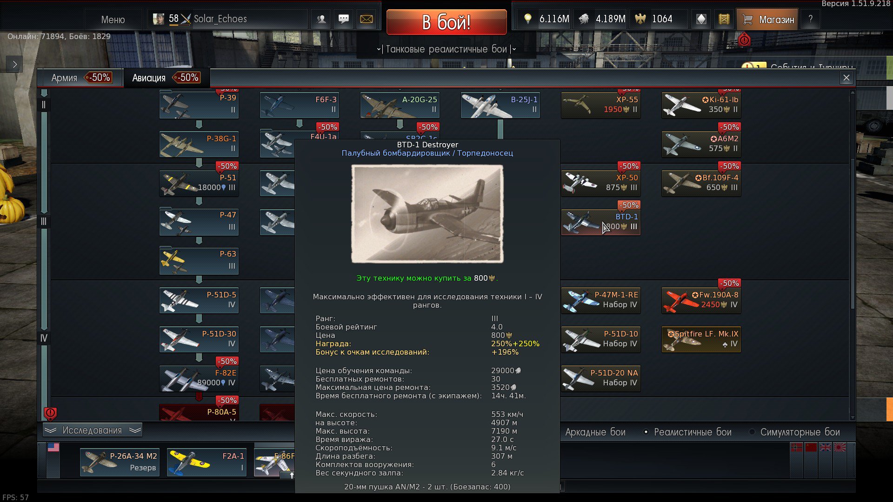Click the silver lions currency icon
The height and width of the screenshot is (502, 893).
tap(584, 19)
